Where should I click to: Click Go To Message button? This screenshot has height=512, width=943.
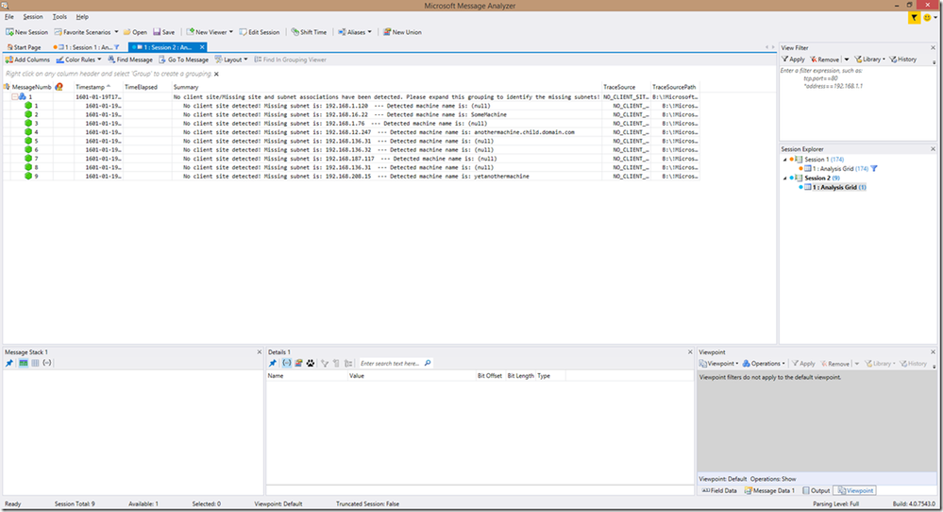pyautogui.click(x=183, y=60)
